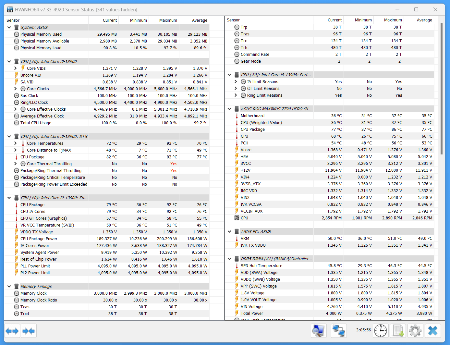The height and width of the screenshot is (345, 450).
Task: Open the system summary monitor icon
Action: (x=318, y=331)
